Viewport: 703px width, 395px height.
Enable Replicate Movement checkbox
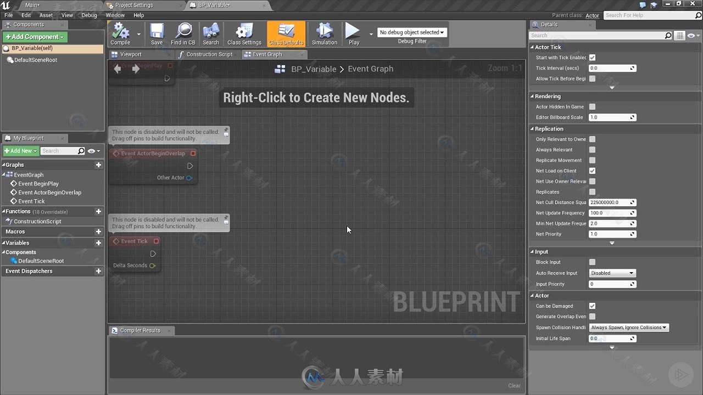592,160
